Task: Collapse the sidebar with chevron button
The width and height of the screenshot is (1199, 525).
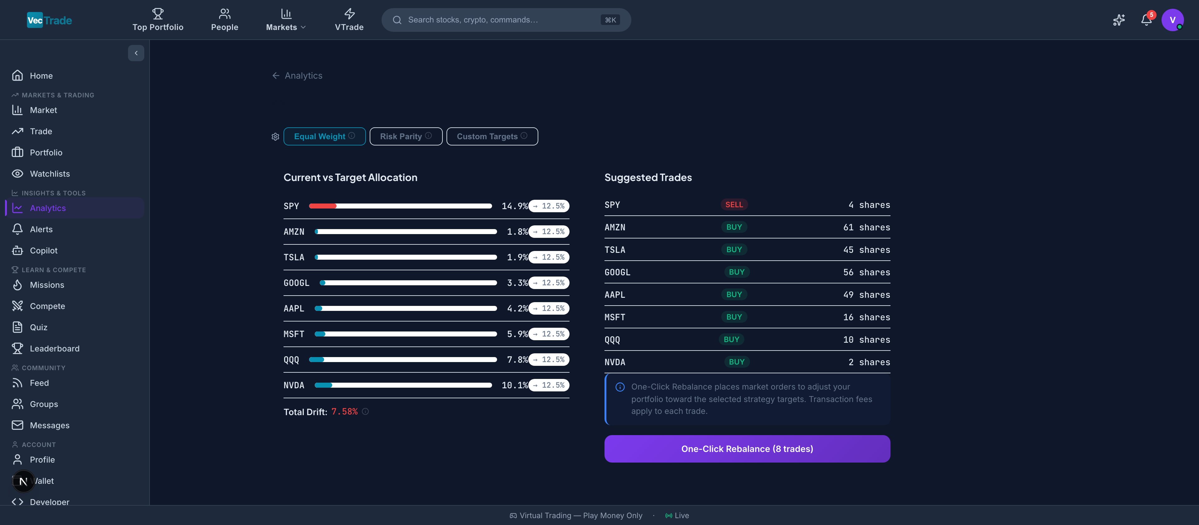Action: (x=136, y=53)
